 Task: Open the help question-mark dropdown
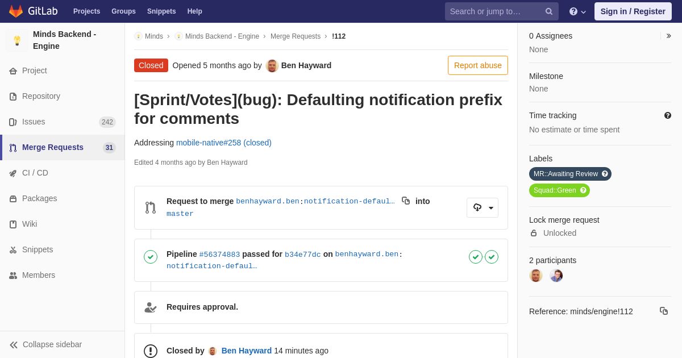click(x=577, y=11)
